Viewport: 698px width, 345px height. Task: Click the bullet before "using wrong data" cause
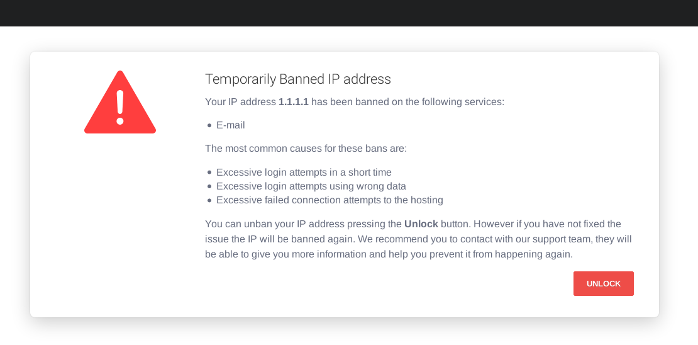pos(209,186)
